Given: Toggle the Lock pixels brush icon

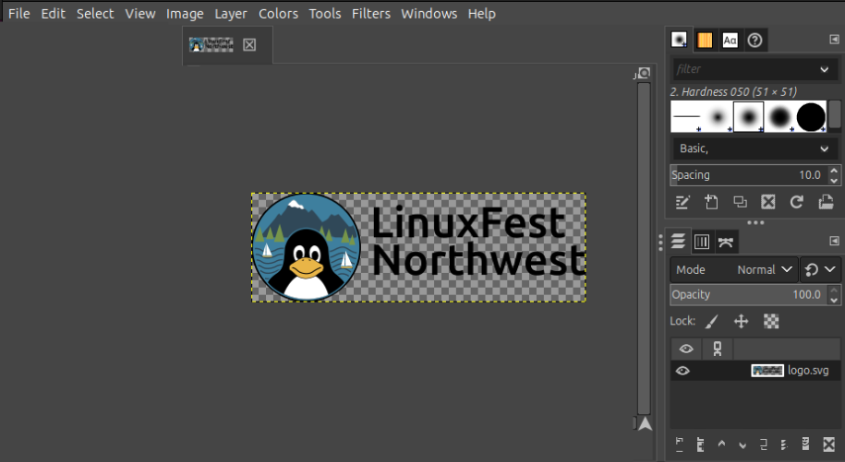Looking at the screenshot, I should [711, 322].
